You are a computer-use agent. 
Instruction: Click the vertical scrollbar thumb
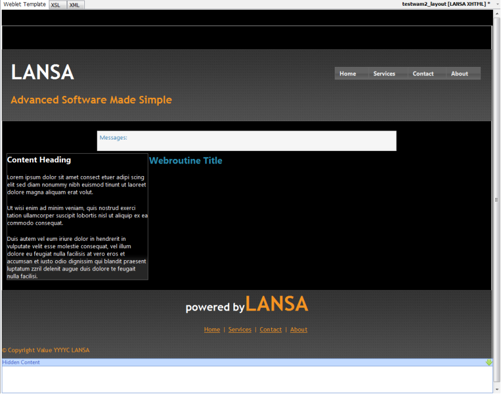[497, 200]
